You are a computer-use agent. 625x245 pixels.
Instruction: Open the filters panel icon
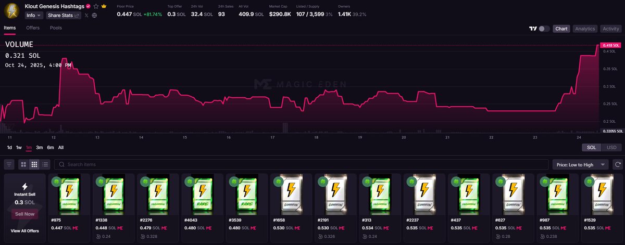tap(9, 164)
